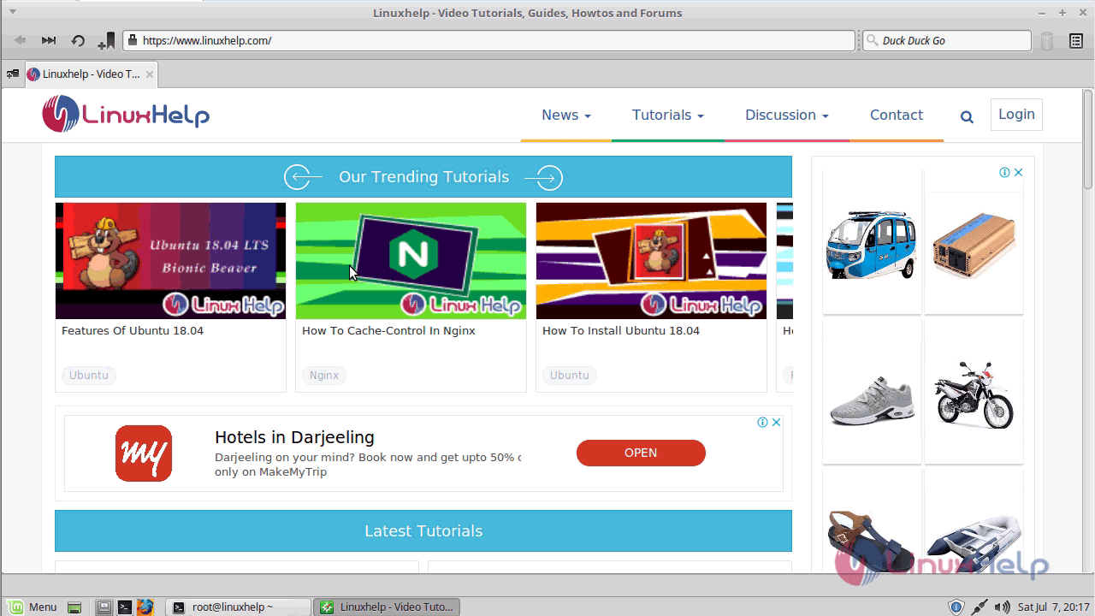This screenshot has width=1095, height=616.
Task: Open the Nginx tutorial thumbnail
Action: (x=411, y=261)
